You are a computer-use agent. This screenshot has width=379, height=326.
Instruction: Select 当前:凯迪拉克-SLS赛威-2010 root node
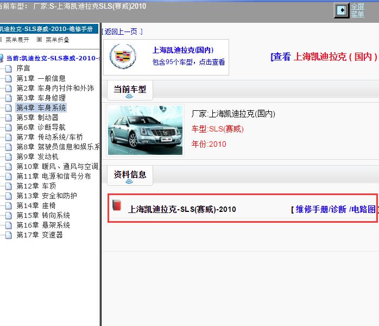[x=53, y=58]
